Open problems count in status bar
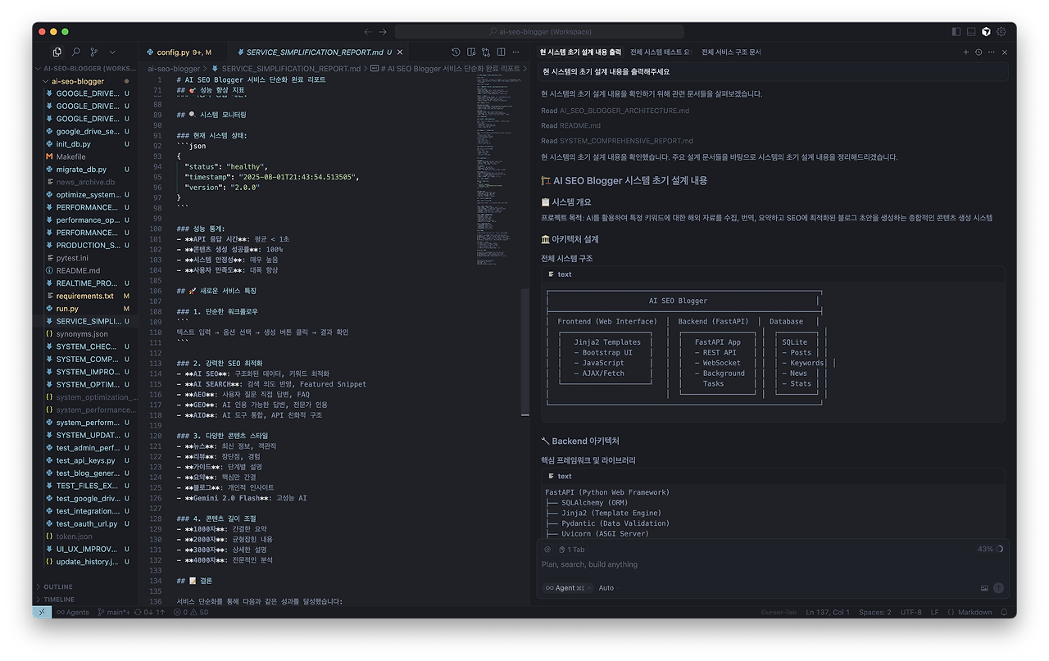Screen dimensions: 1049x661 coord(191,612)
